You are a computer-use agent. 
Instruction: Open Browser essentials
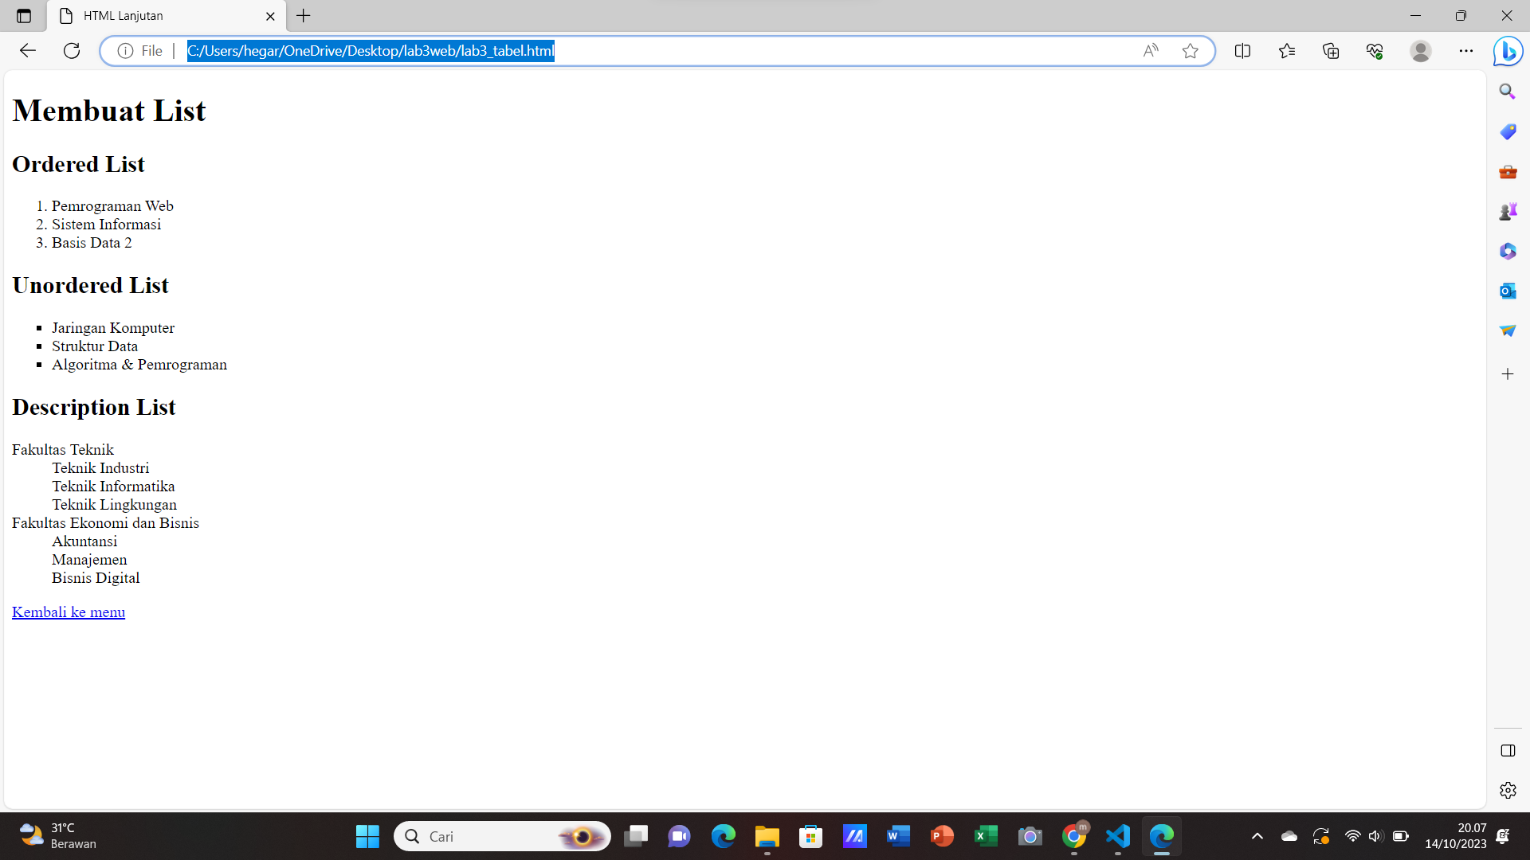1374,50
